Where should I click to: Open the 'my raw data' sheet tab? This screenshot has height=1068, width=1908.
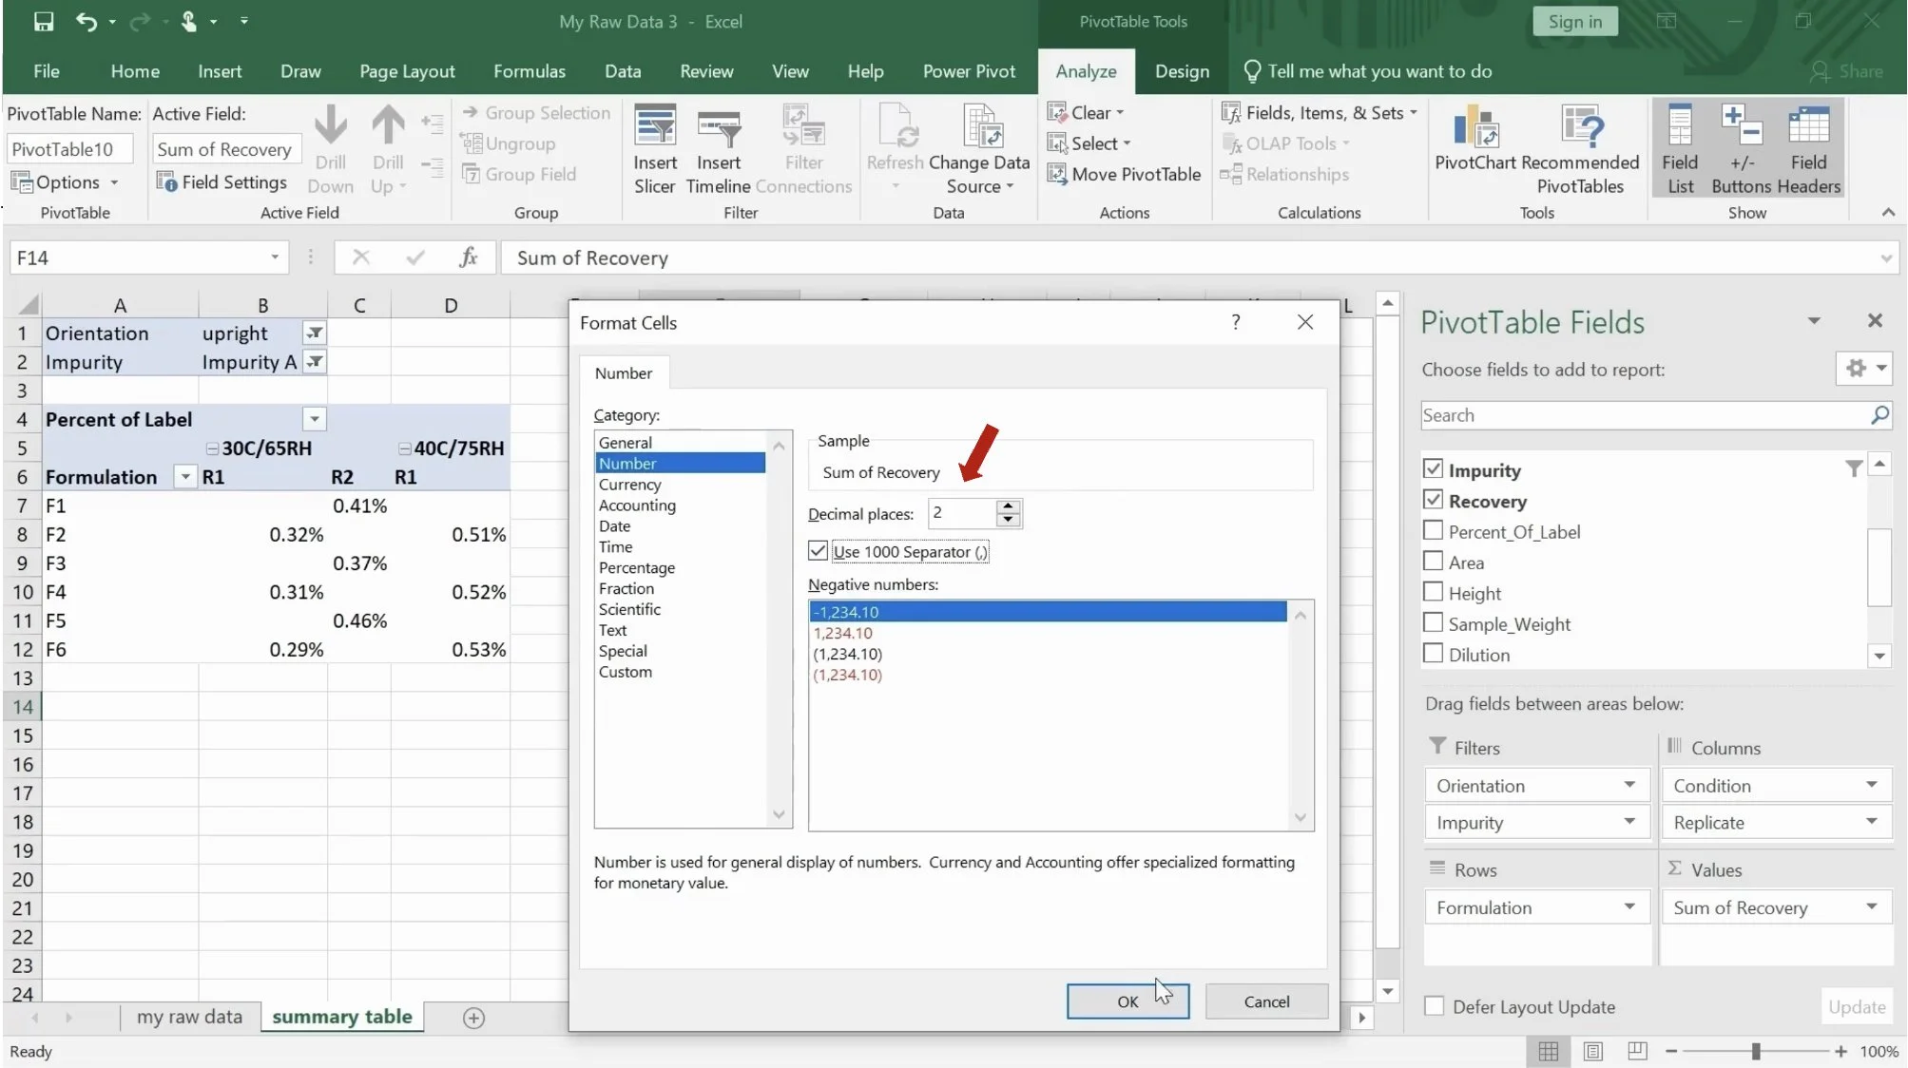pos(189,1017)
